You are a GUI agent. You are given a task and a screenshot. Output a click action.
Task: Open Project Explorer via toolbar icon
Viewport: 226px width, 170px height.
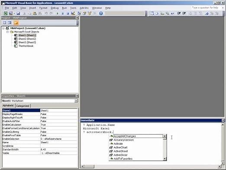pyautogui.click(x=79, y=13)
